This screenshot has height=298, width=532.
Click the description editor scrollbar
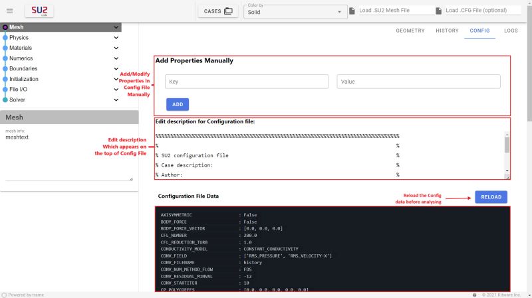click(507, 145)
